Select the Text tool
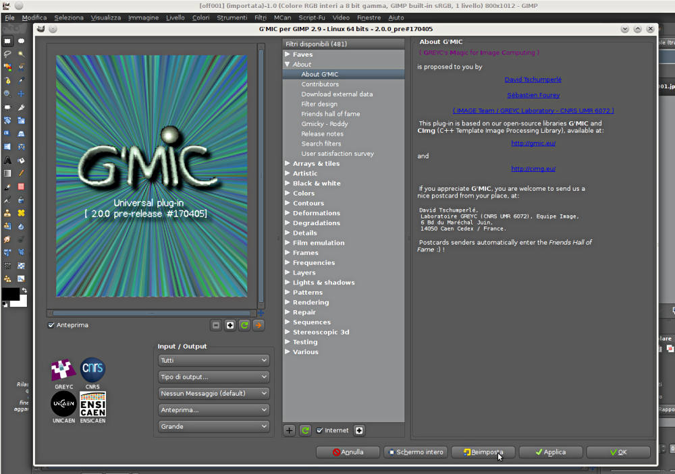This screenshot has width=675, height=474. pos(7,160)
